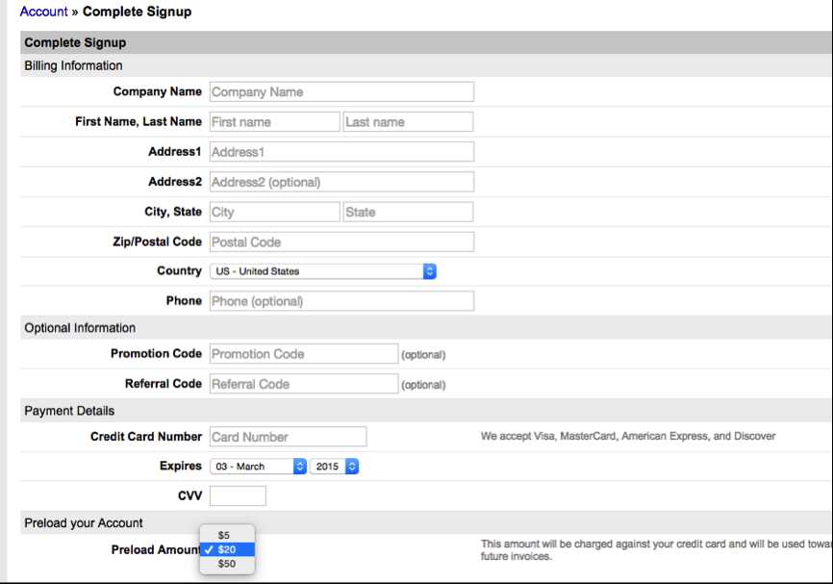Expand the expiration year dropdown
Screen dimensions: 833x584
click(335, 467)
